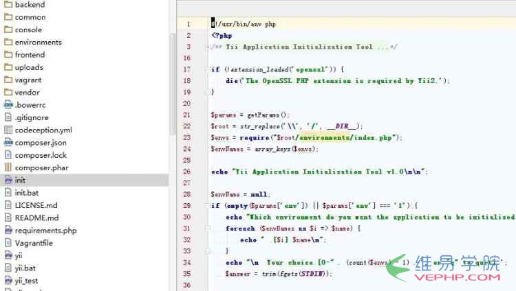Click the fold end marker on line 33
The width and height of the screenshot is (516, 291).
coord(208,251)
